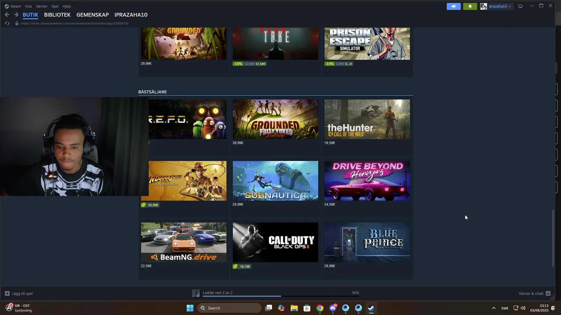Open the network icon in system tray
561x315 pixels.
[516, 308]
